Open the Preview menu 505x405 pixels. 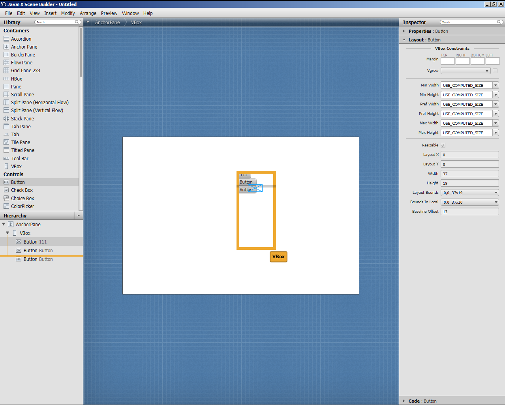(x=109, y=13)
